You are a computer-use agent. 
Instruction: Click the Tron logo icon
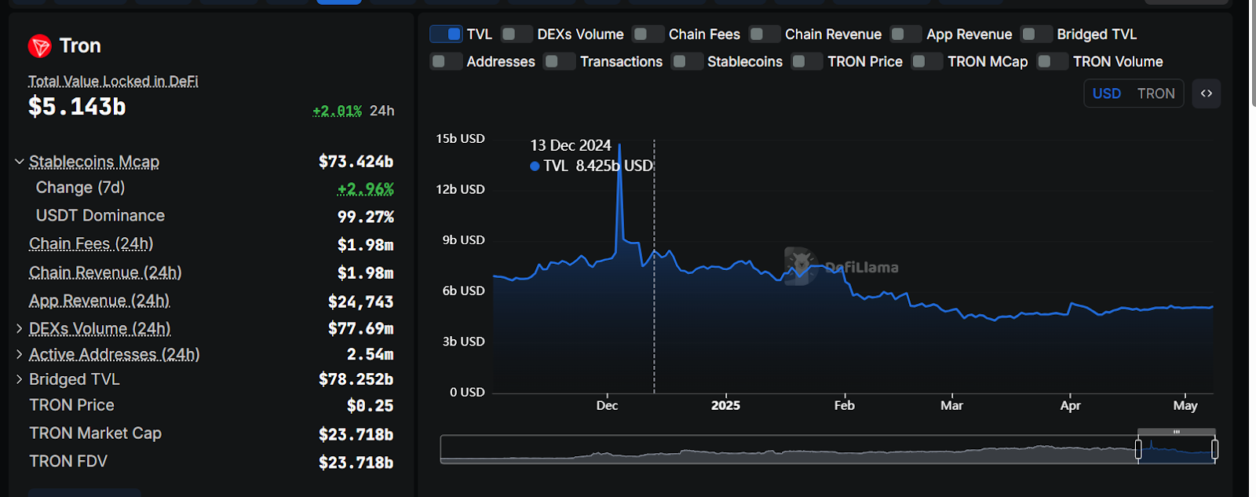click(39, 46)
